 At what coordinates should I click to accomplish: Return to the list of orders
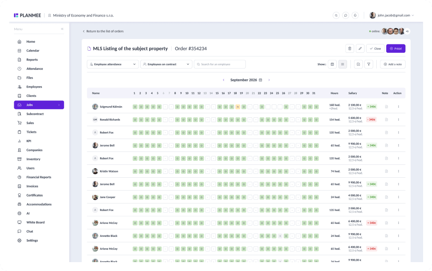coord(103,32)
